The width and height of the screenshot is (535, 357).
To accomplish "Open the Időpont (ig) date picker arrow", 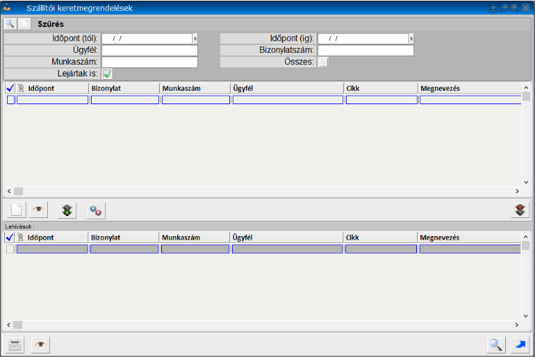I will point(411,39).
